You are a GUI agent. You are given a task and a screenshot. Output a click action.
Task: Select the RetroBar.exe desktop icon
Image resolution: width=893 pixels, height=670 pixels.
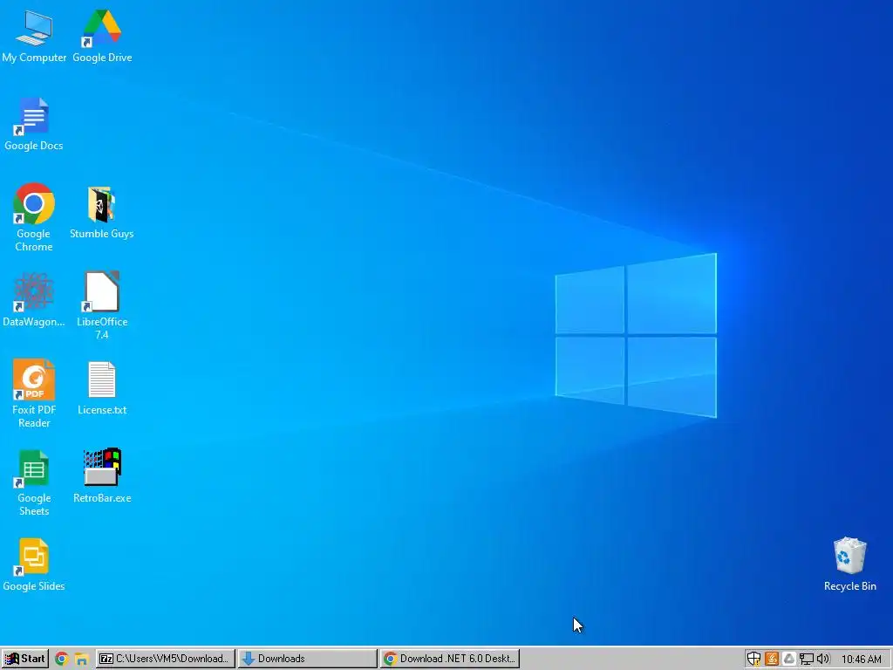pyautogui.click(x=102, y=475)
